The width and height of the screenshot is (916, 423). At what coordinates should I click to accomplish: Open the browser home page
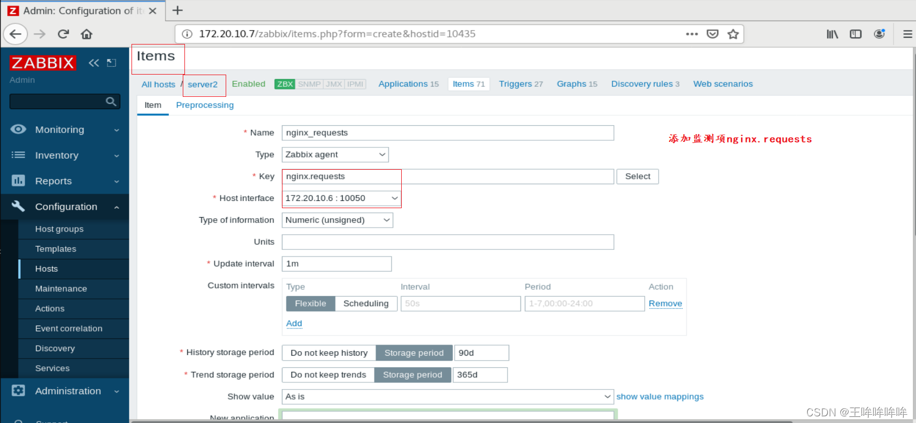coord(86,34)
